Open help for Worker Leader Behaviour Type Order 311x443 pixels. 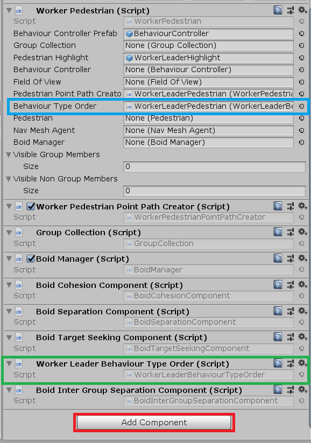click(x=278, y=363)
